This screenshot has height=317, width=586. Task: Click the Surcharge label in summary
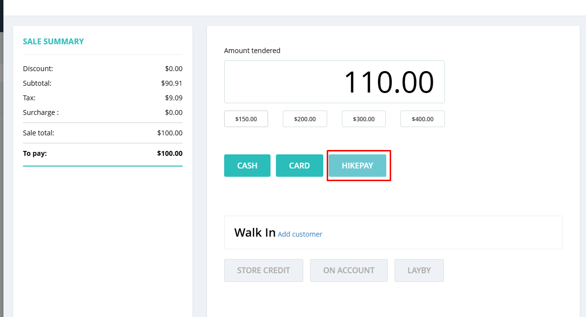(41, 112)
